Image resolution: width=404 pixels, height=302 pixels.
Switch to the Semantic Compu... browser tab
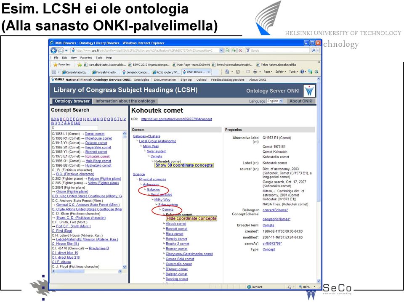pos(136,72)
